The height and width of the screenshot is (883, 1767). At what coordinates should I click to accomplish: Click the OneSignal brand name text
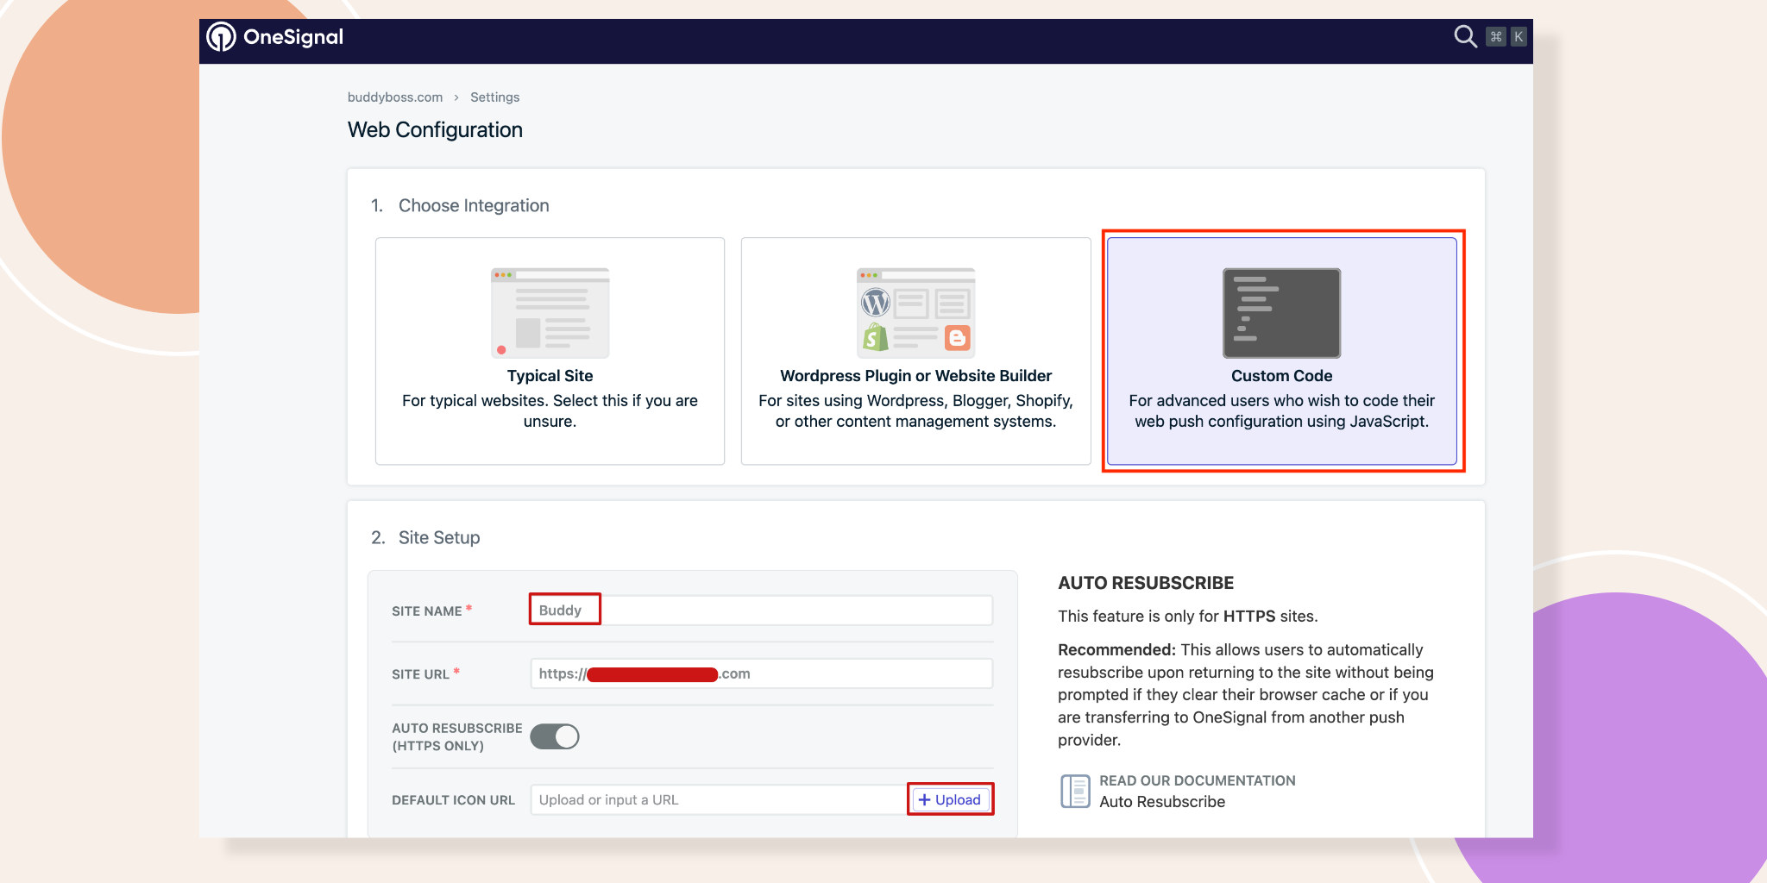(293, 37)
